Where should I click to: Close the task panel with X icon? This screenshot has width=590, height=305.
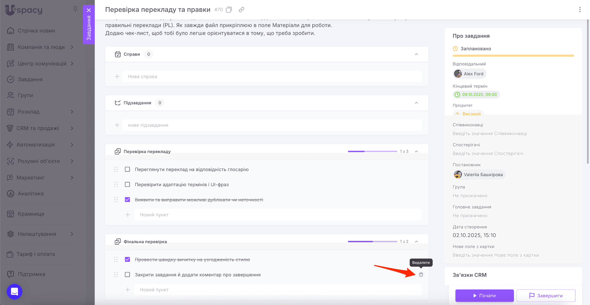(x=89, y=10)
